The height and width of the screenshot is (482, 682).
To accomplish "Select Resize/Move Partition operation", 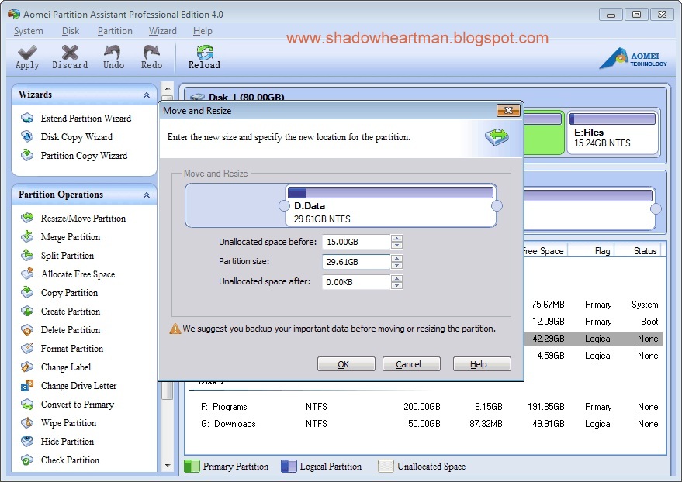I will (x=83, y=218).
